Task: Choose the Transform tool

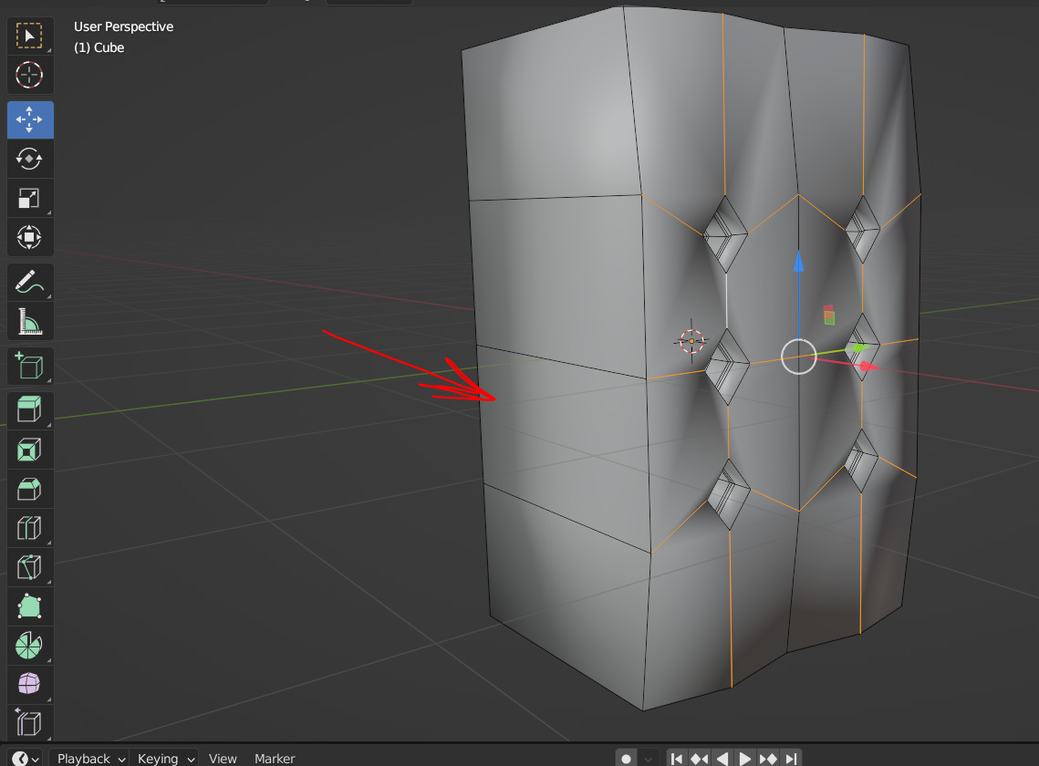Action: click(x=30, y=237)
